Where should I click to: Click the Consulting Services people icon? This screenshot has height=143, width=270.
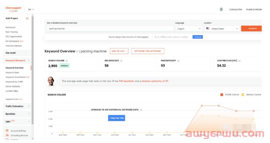[x=7, y=135]
